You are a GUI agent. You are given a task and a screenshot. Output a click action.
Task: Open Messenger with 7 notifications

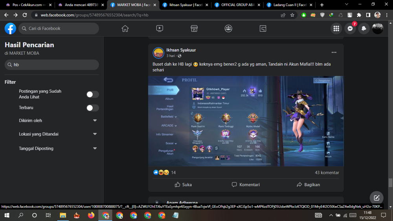click(350, 29)
